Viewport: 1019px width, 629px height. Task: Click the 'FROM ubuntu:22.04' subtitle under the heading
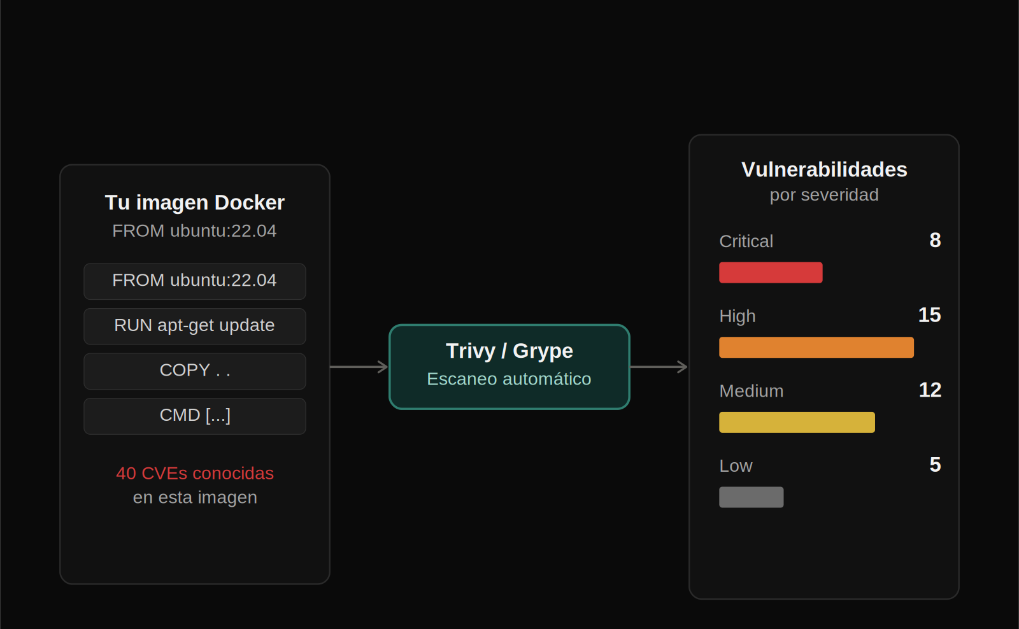point(194,230)
